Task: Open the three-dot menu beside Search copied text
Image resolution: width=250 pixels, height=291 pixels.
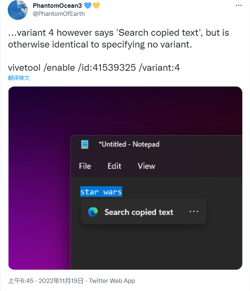Action: (x=194, y=211)
